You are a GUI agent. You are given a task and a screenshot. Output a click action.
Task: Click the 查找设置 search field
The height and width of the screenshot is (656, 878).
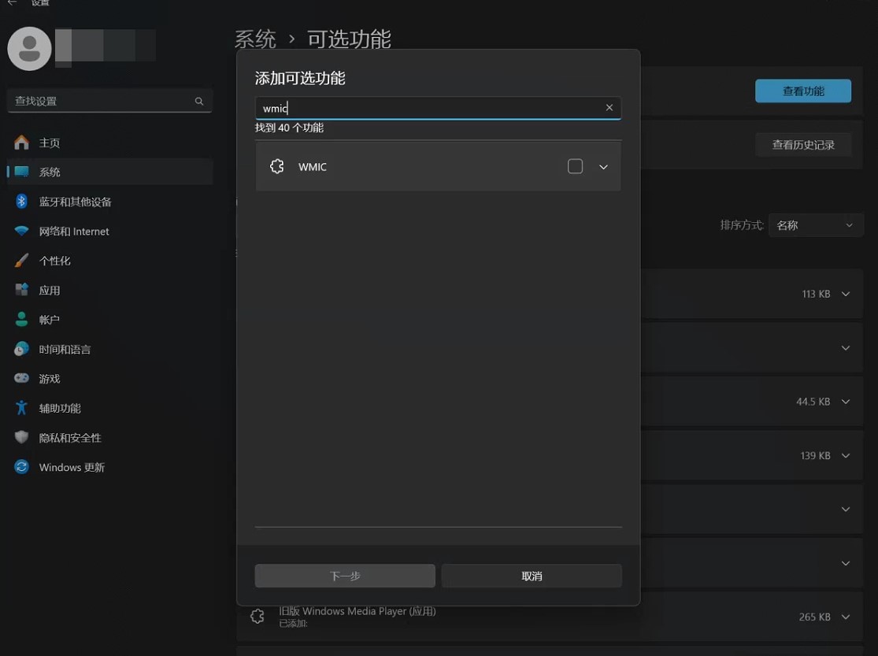point(109,101)
